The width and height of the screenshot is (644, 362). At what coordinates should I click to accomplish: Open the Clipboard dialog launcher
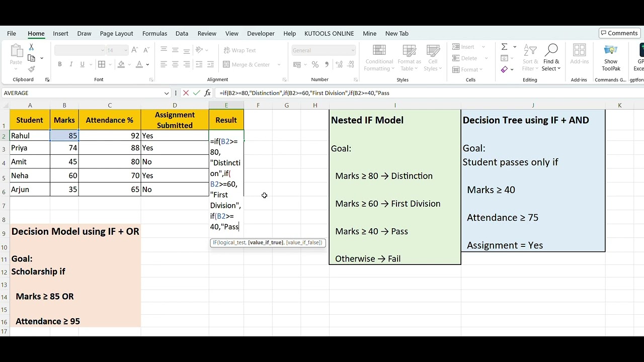(47, 80)
